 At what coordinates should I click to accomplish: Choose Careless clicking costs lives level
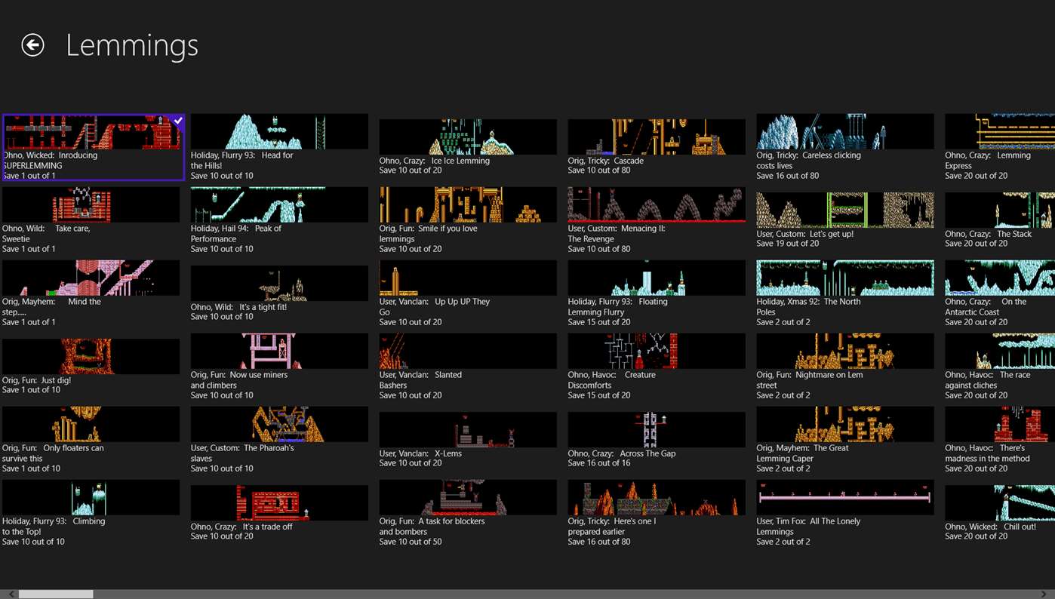[x=845, y=147]
